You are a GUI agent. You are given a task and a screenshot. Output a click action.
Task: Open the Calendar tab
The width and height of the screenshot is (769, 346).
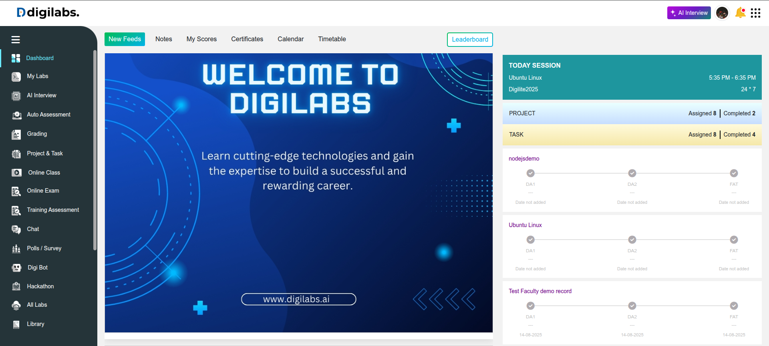point(291,39)
